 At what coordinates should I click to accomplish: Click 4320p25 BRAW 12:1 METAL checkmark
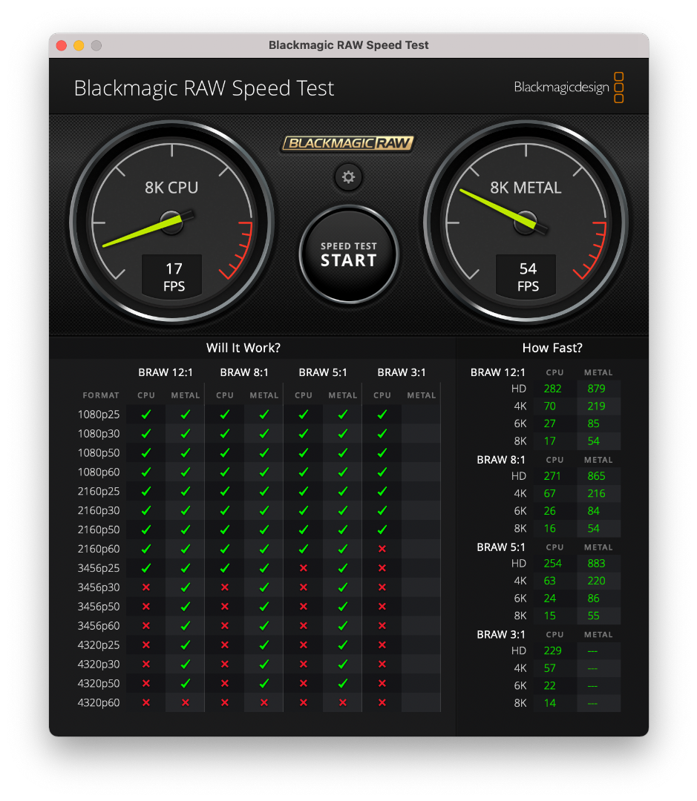[x=185, y=645]
